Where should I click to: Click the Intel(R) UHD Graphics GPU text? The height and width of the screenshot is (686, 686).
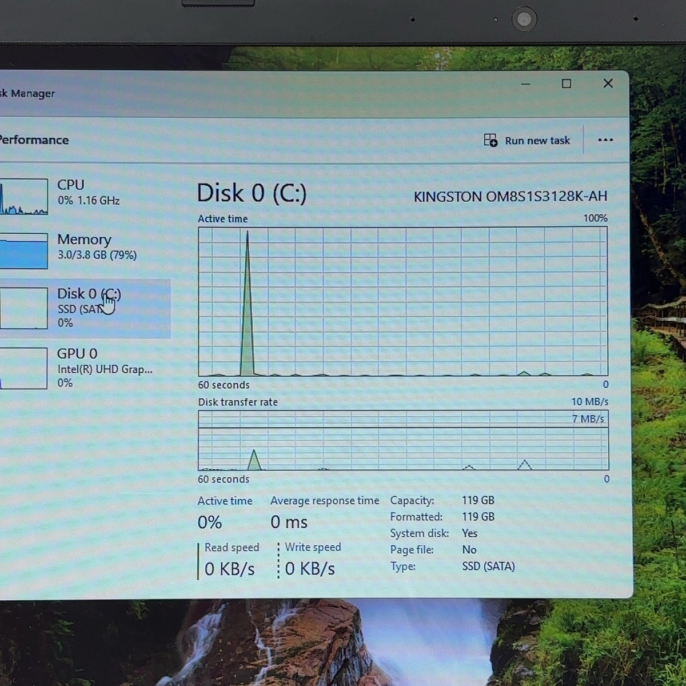tap(105, 369)
